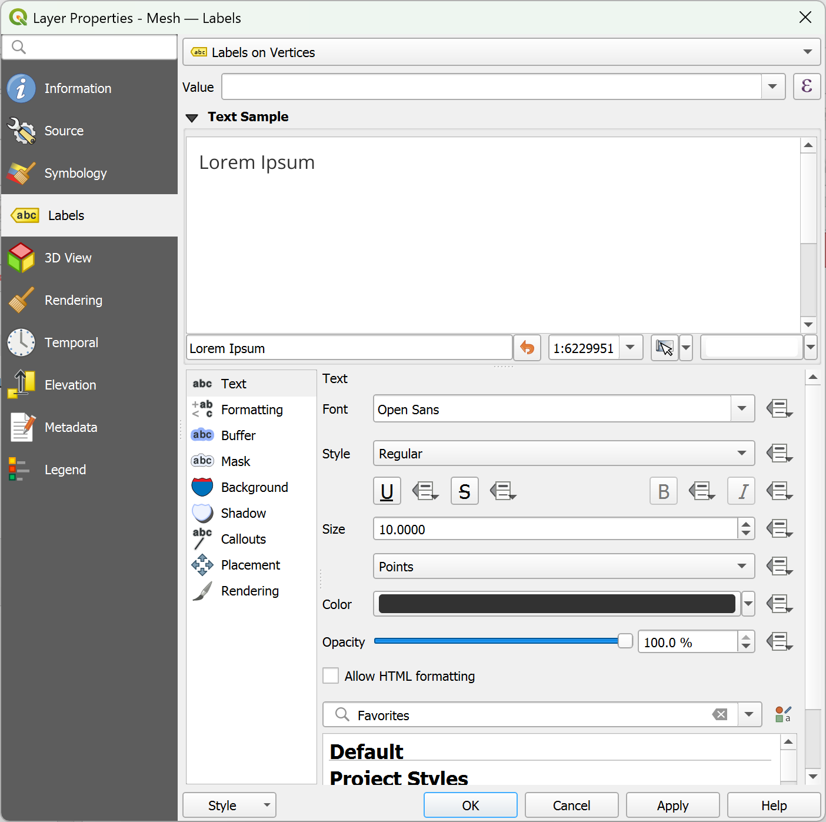Open the Metadata page

(89, 427)
